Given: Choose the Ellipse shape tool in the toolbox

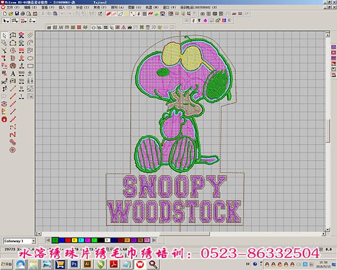Looking at the screenshot, I should click(30, 58).
